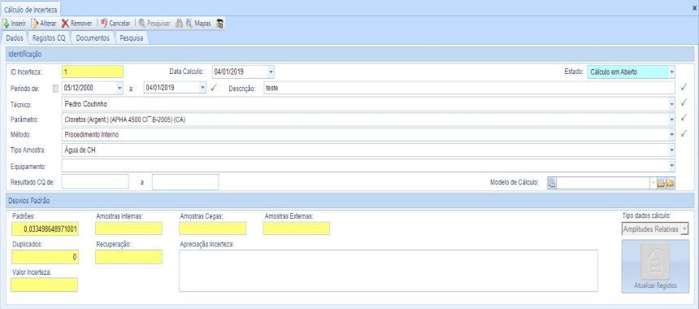Image resolution: width=699 pixels, height=309 pixels.
Task: Open the Tipo dados cálculo dropdown
Action: coord(684,229)
